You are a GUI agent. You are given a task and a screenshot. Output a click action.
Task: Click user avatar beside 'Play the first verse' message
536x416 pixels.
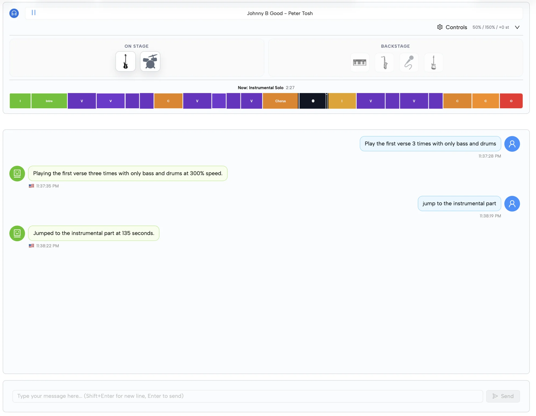click(512, 144)
